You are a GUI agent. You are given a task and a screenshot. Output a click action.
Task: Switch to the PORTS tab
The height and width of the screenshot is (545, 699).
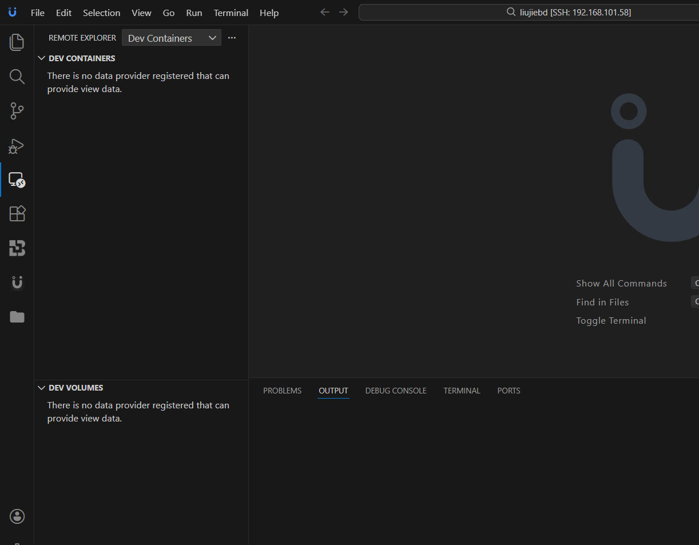coord(509,391)
